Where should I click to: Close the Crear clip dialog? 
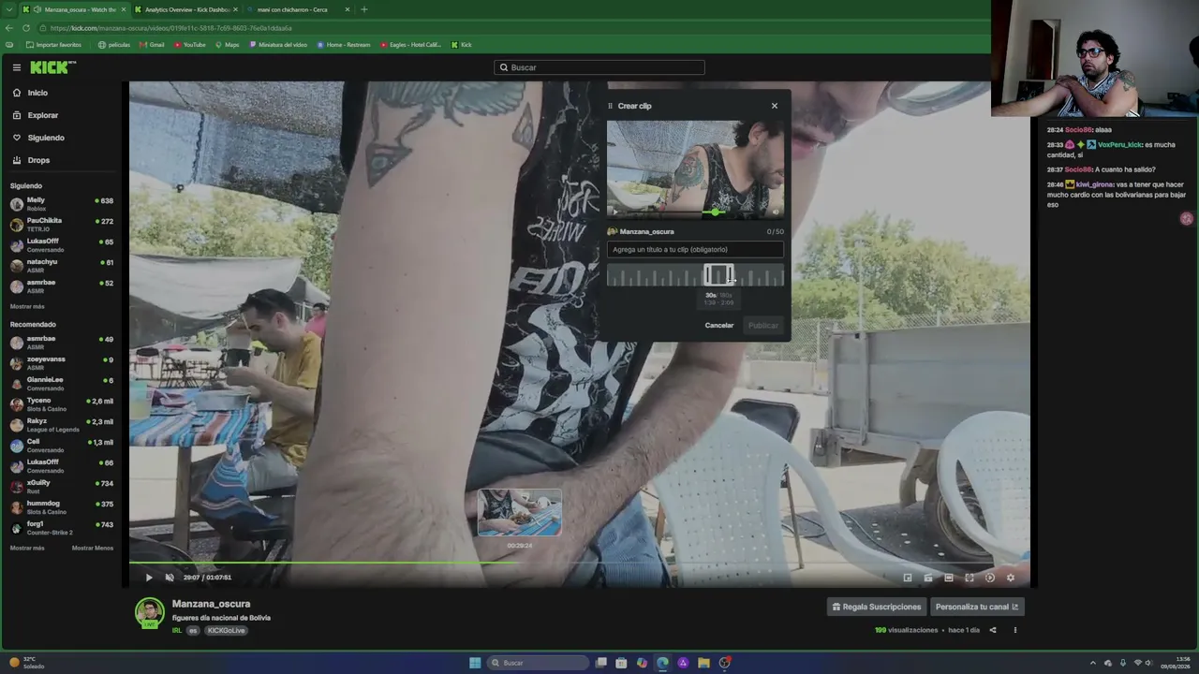[x=775, y=106]
